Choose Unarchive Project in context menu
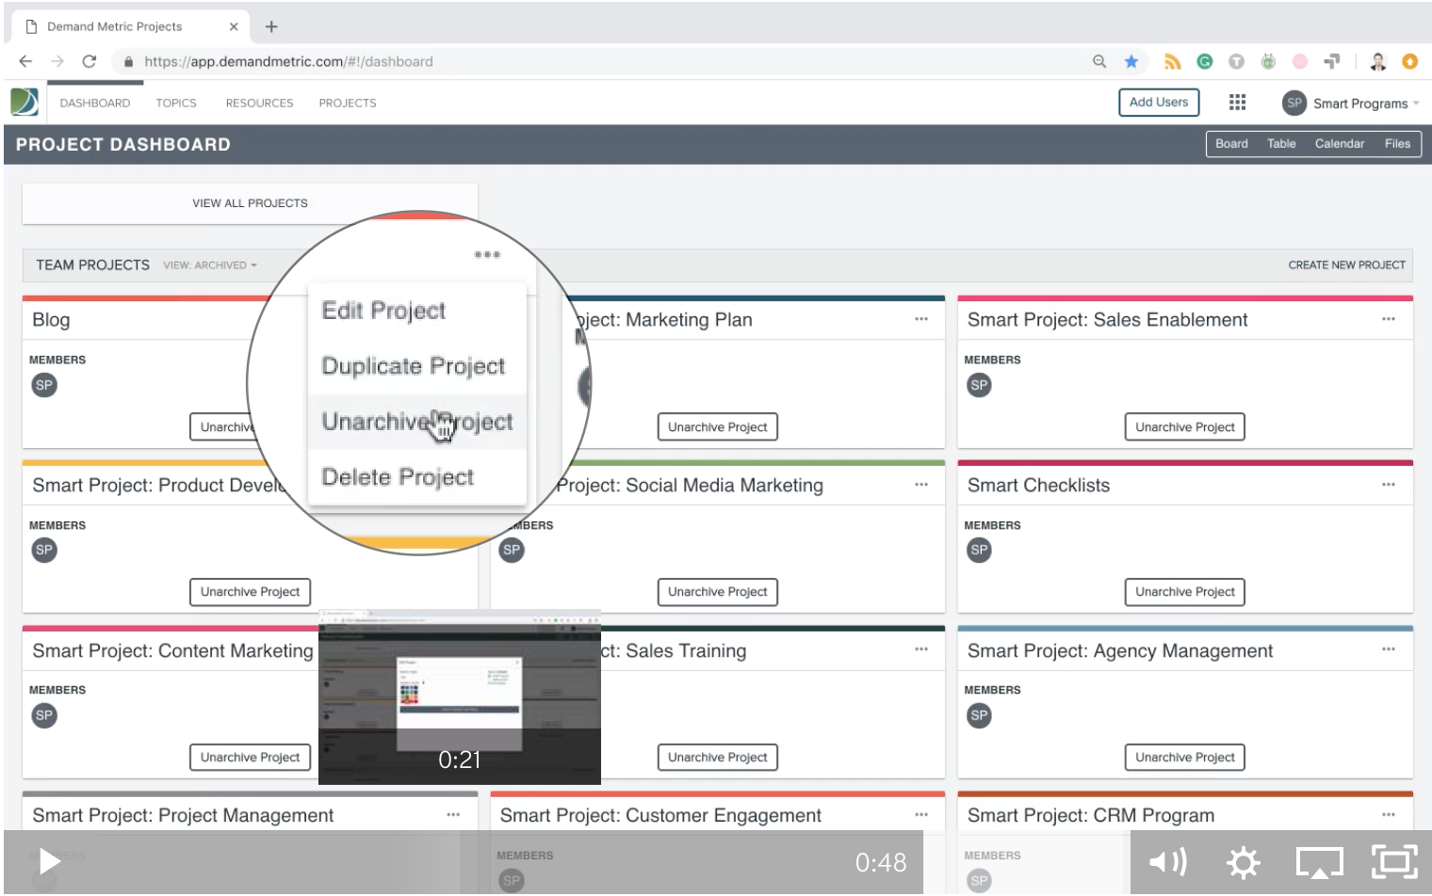 point(417,422)
